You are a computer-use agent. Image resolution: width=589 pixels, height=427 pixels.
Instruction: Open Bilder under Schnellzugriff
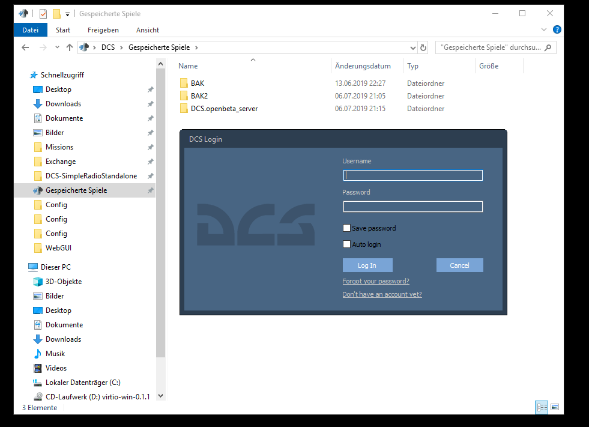coord(55,133)
